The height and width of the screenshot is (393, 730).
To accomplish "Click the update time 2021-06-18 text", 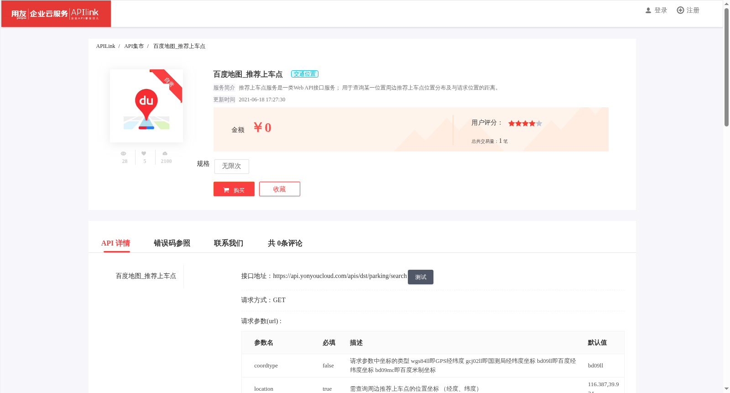I will [x=262, y=100].
